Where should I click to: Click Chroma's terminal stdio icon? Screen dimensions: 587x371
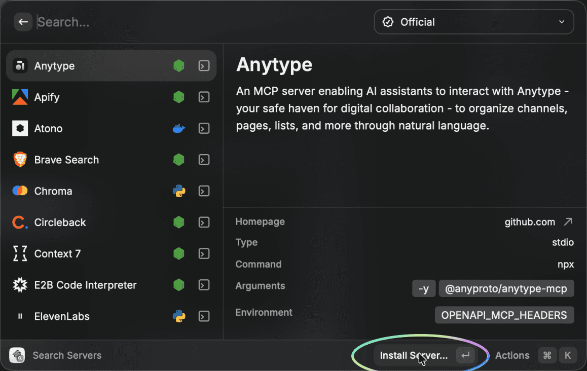click(204, 191)
